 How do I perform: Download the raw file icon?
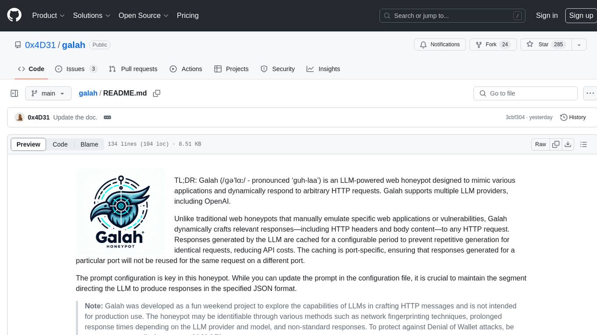[x=568, y=144]
